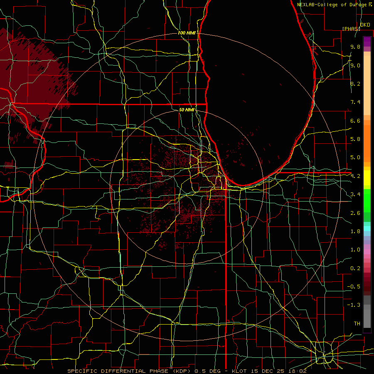
Task: Select the 7.4 scale label
Action: [355, 102]
